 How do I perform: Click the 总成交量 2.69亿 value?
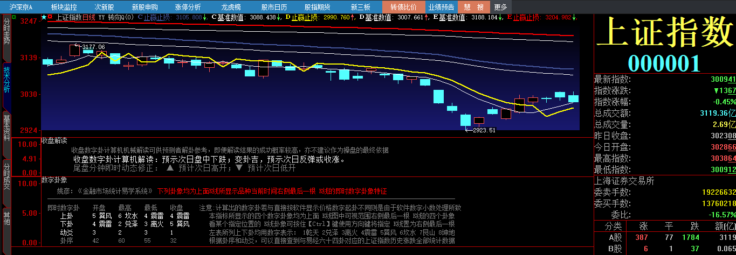coord(724,124)
